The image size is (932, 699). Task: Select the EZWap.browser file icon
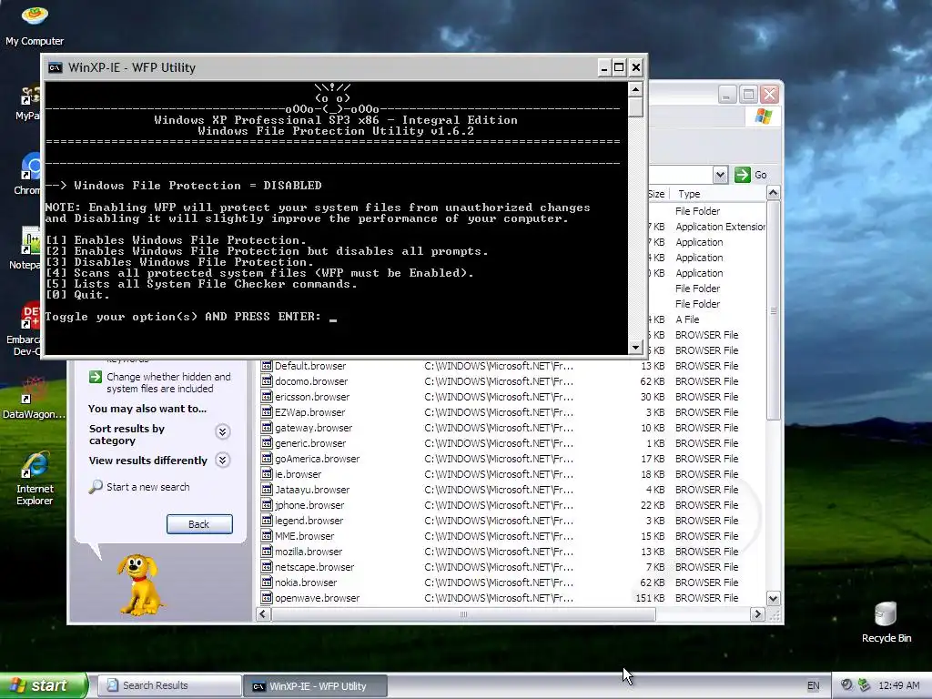click(x=267, y=412)
